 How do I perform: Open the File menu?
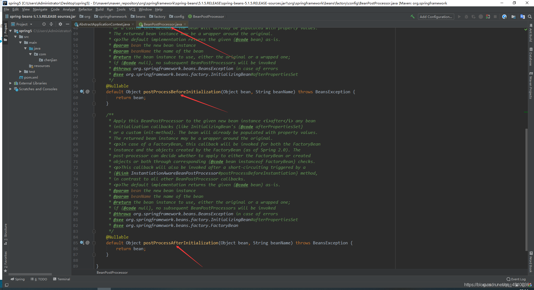(6, 9)
